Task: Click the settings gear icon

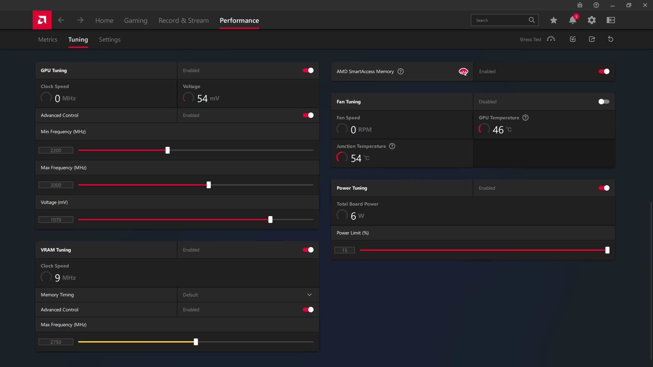Action: [x=591, y=20]
